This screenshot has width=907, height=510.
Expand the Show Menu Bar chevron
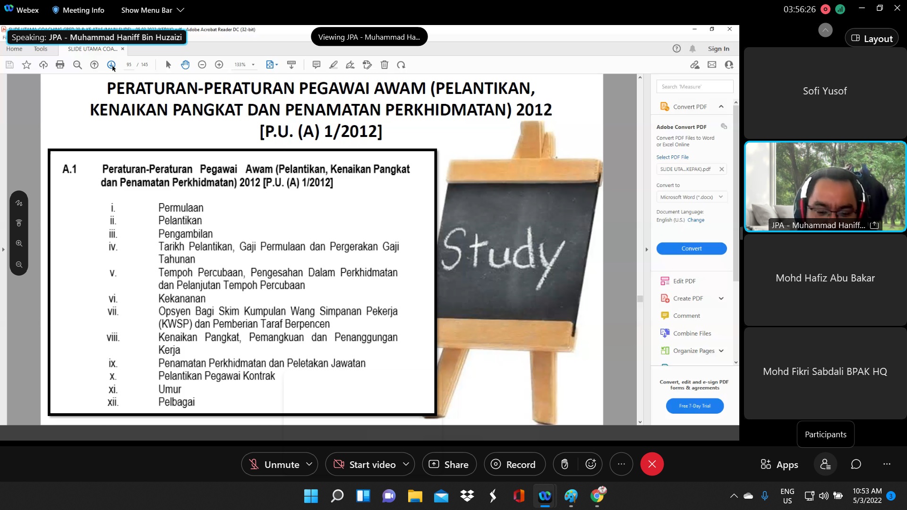click(180, 10)
